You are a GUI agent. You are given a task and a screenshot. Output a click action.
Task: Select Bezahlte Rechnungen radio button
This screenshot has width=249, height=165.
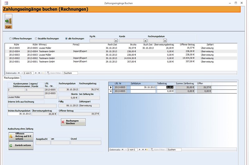click(36, 39)
